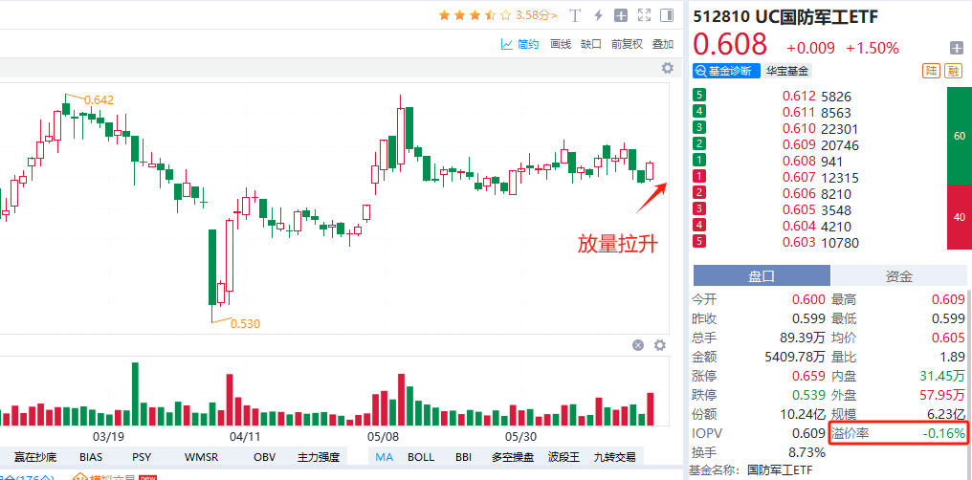The image size is (972, 480).
Task: Click sell level 4 price 0.611
Action: pyautogui.click(x=799, y=113)
